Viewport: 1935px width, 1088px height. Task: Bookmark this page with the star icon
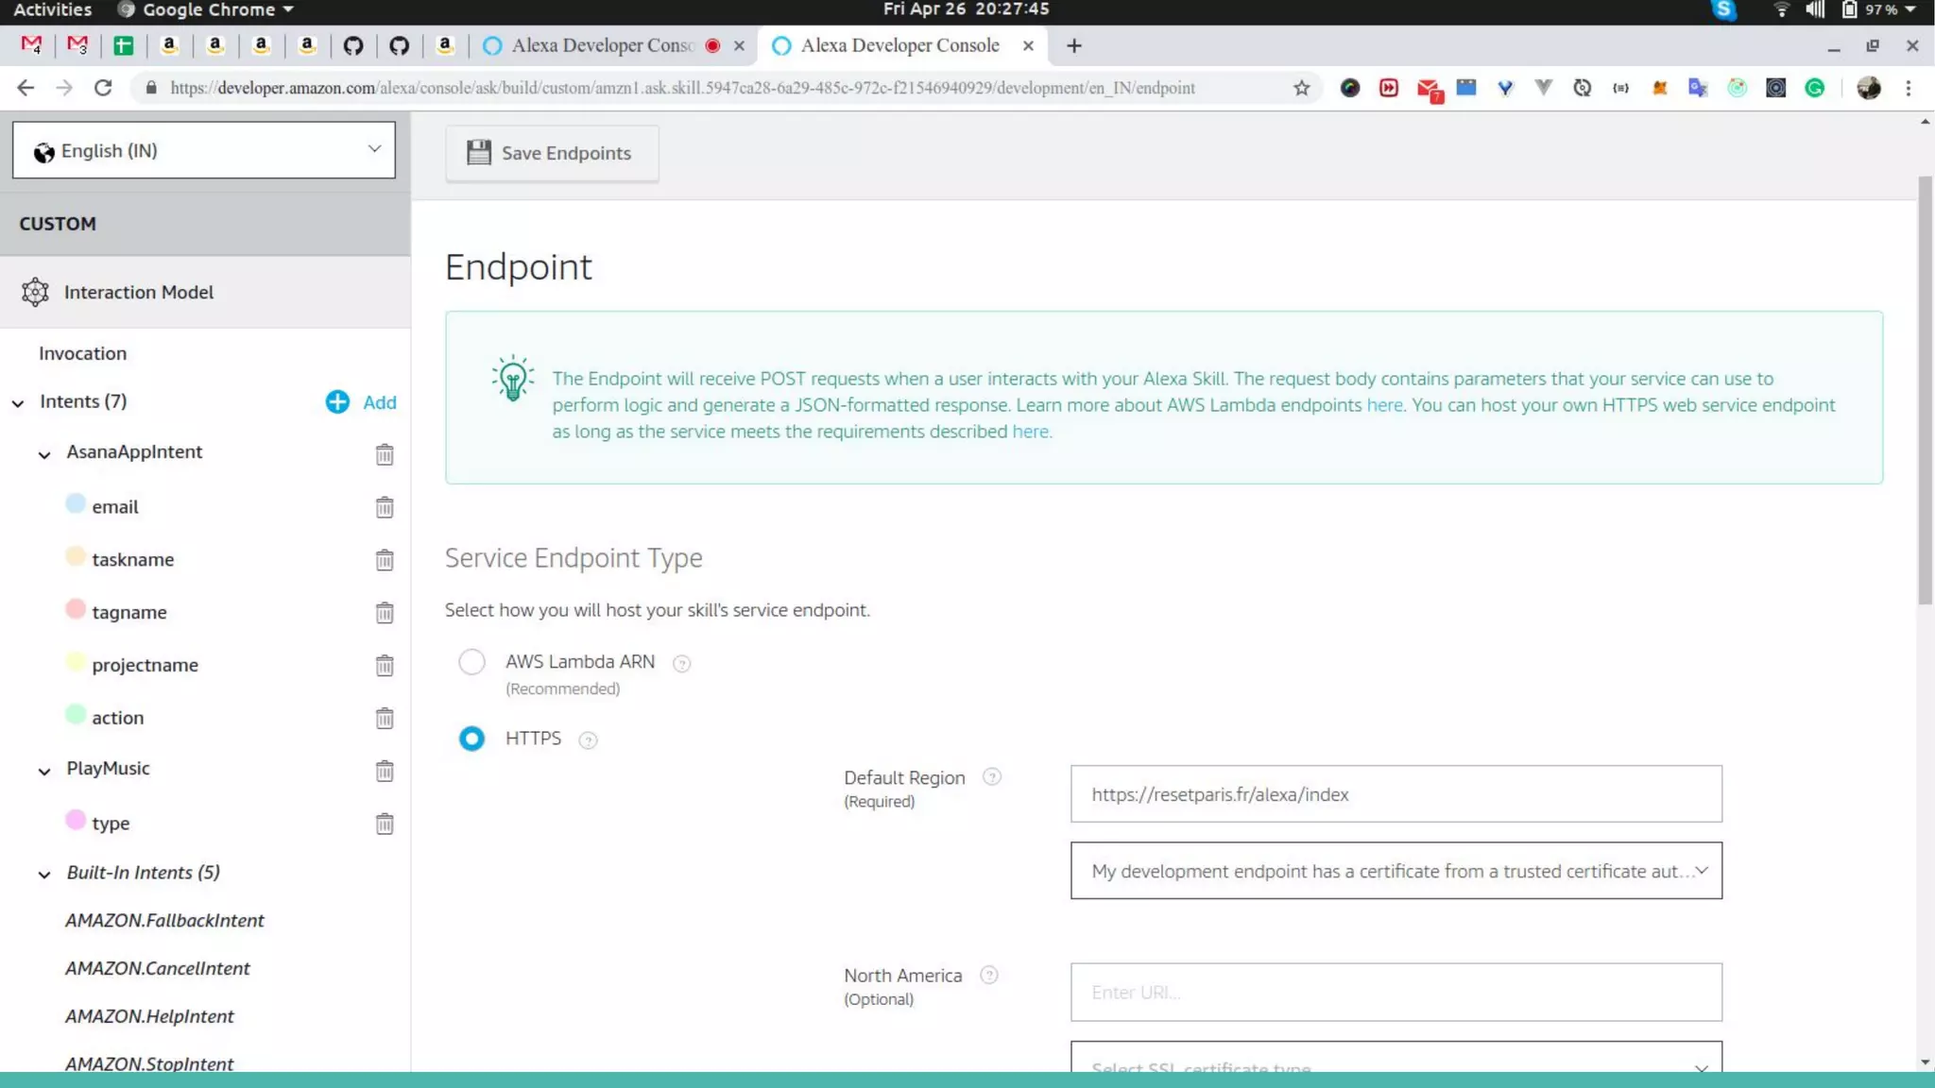click(x=1301, y=88)
